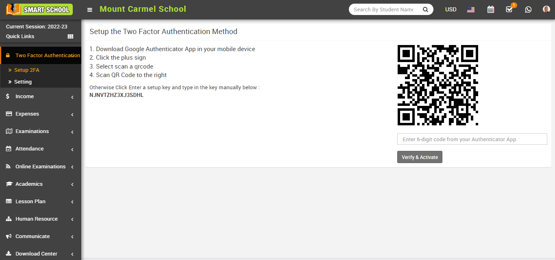Expand the Income sidebar menu
Image resolution: width=555 pixels, height=260 pixels.
click(x=40, y=97)
